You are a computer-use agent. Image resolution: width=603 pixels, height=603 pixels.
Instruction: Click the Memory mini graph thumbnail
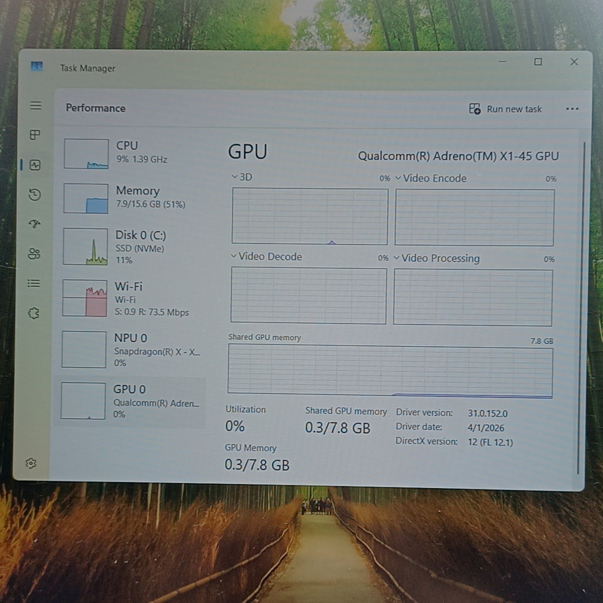[x=85, y=198]
